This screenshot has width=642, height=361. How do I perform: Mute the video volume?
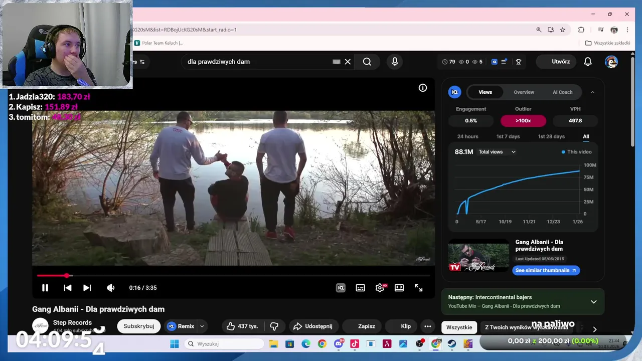(x=111, y=288)
